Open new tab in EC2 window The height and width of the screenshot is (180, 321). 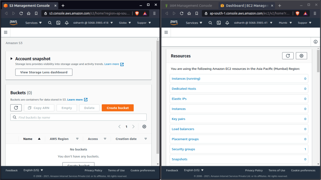tap(280, 5)
